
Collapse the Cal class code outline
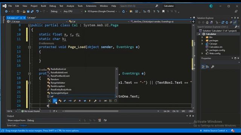point(29,25)
